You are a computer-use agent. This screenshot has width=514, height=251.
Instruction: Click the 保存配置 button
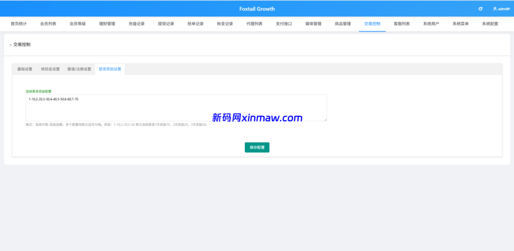point(257,147)
